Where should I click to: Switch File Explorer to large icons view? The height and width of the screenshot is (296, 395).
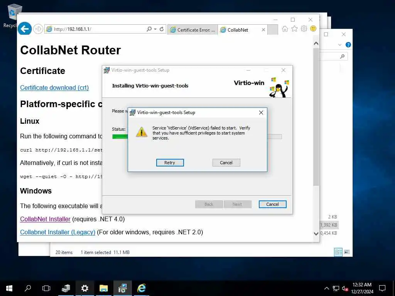347,252
